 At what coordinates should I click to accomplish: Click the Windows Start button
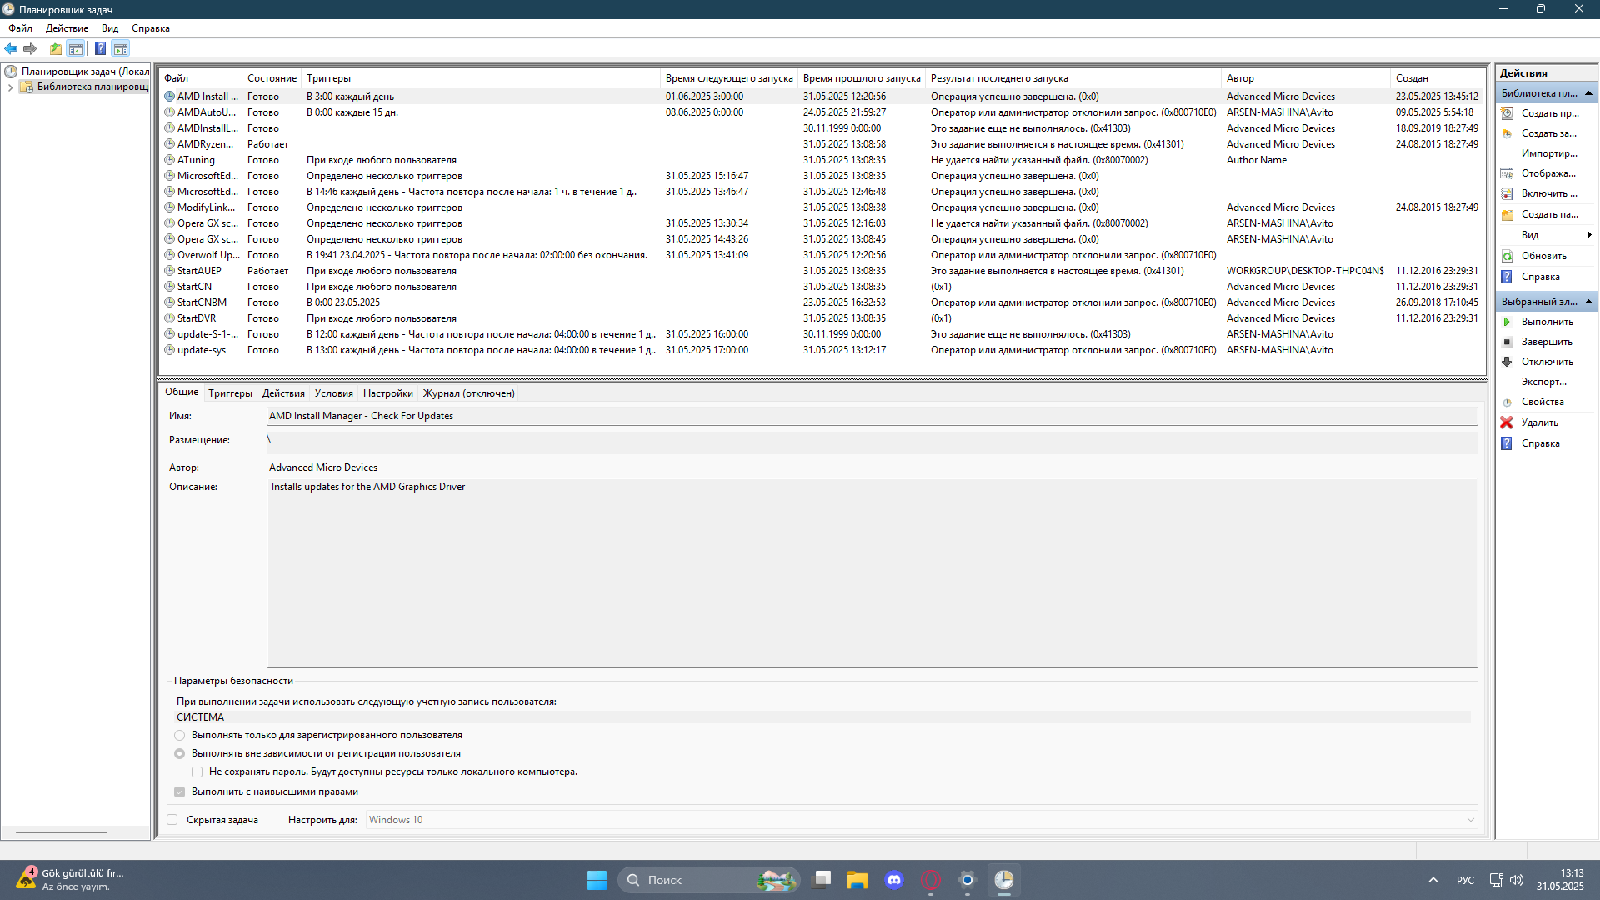pyautogui.click(x=597, y=880)
